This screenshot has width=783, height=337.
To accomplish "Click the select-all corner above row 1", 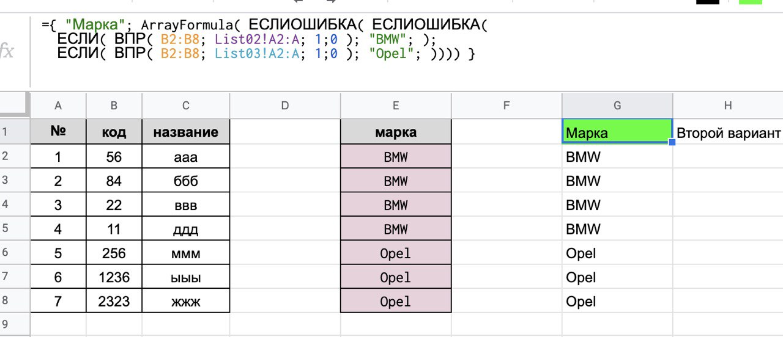I will point(15,106).
